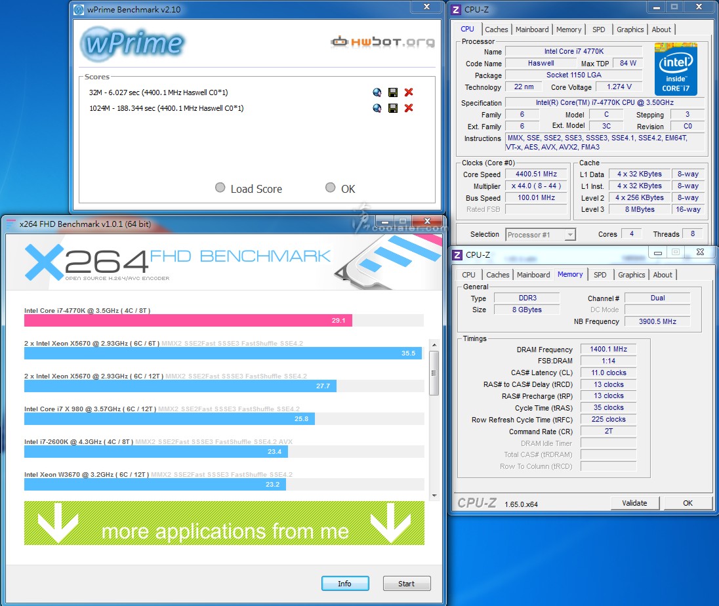Viewport: 719px width, 606px height.
Task: Click the 23.2 Xeon W3670 result bar
Action: click(155, 485)
